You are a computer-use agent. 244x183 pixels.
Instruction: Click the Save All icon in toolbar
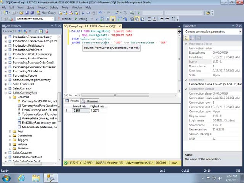32,13
